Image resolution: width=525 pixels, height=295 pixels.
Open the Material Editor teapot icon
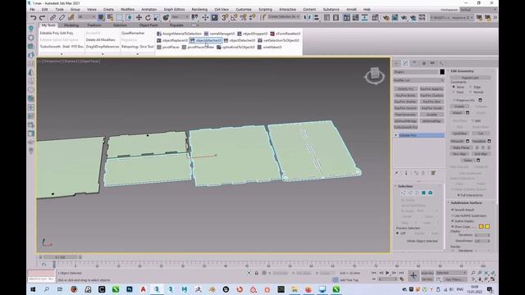pyautogui.click(x=386, y=17)
